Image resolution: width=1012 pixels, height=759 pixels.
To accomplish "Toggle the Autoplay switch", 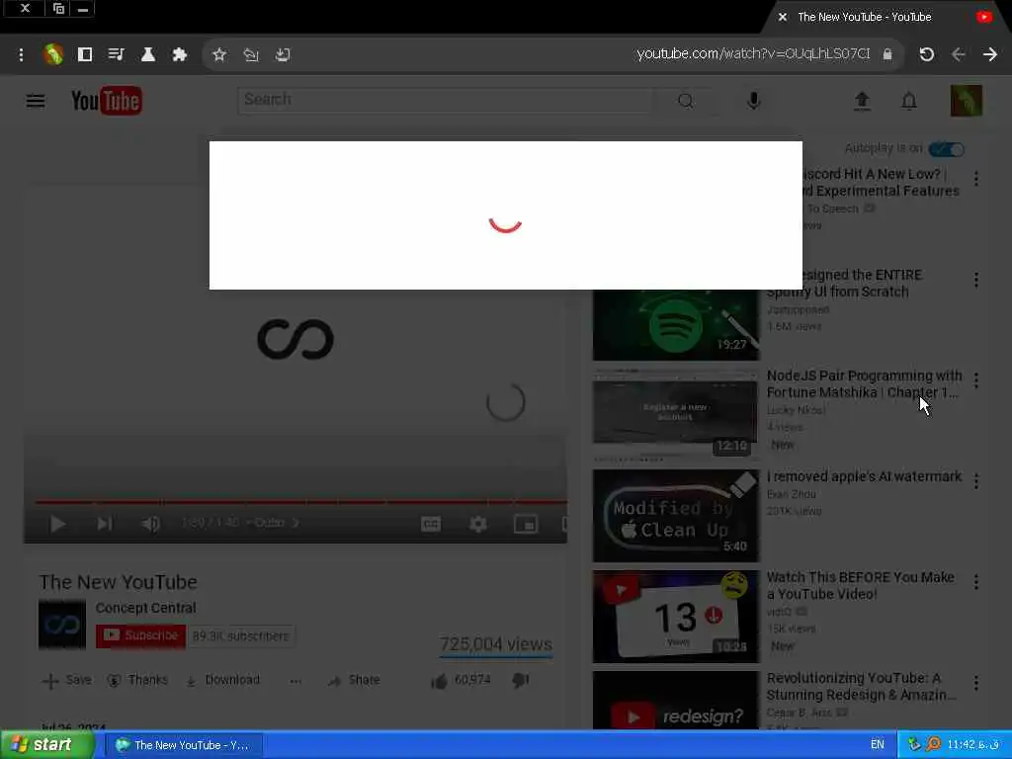I will 946,149.
